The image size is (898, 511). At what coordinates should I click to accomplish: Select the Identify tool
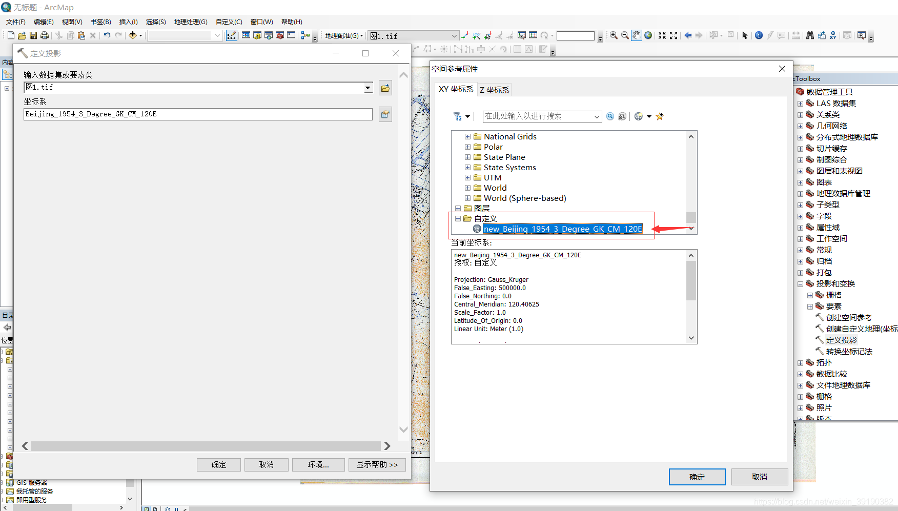coord(759,35)
